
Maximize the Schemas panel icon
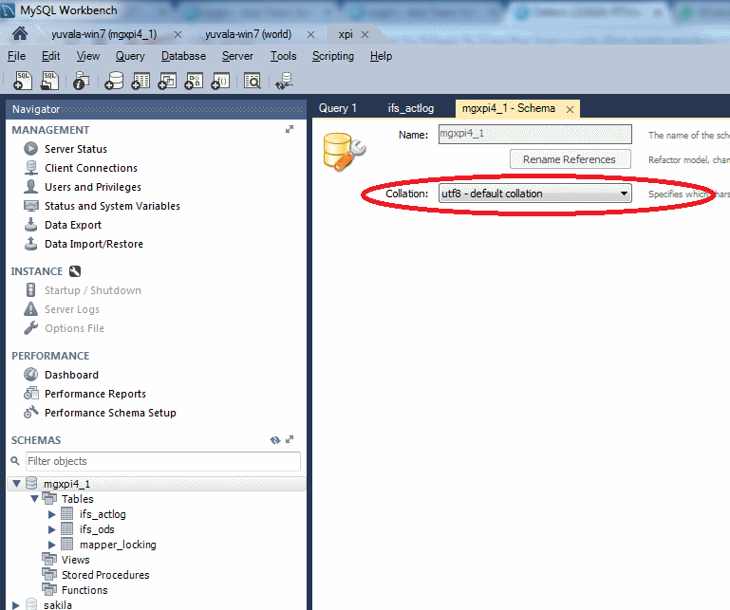290,439
